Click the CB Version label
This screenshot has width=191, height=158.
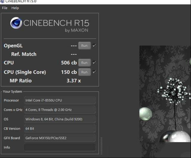12,129
